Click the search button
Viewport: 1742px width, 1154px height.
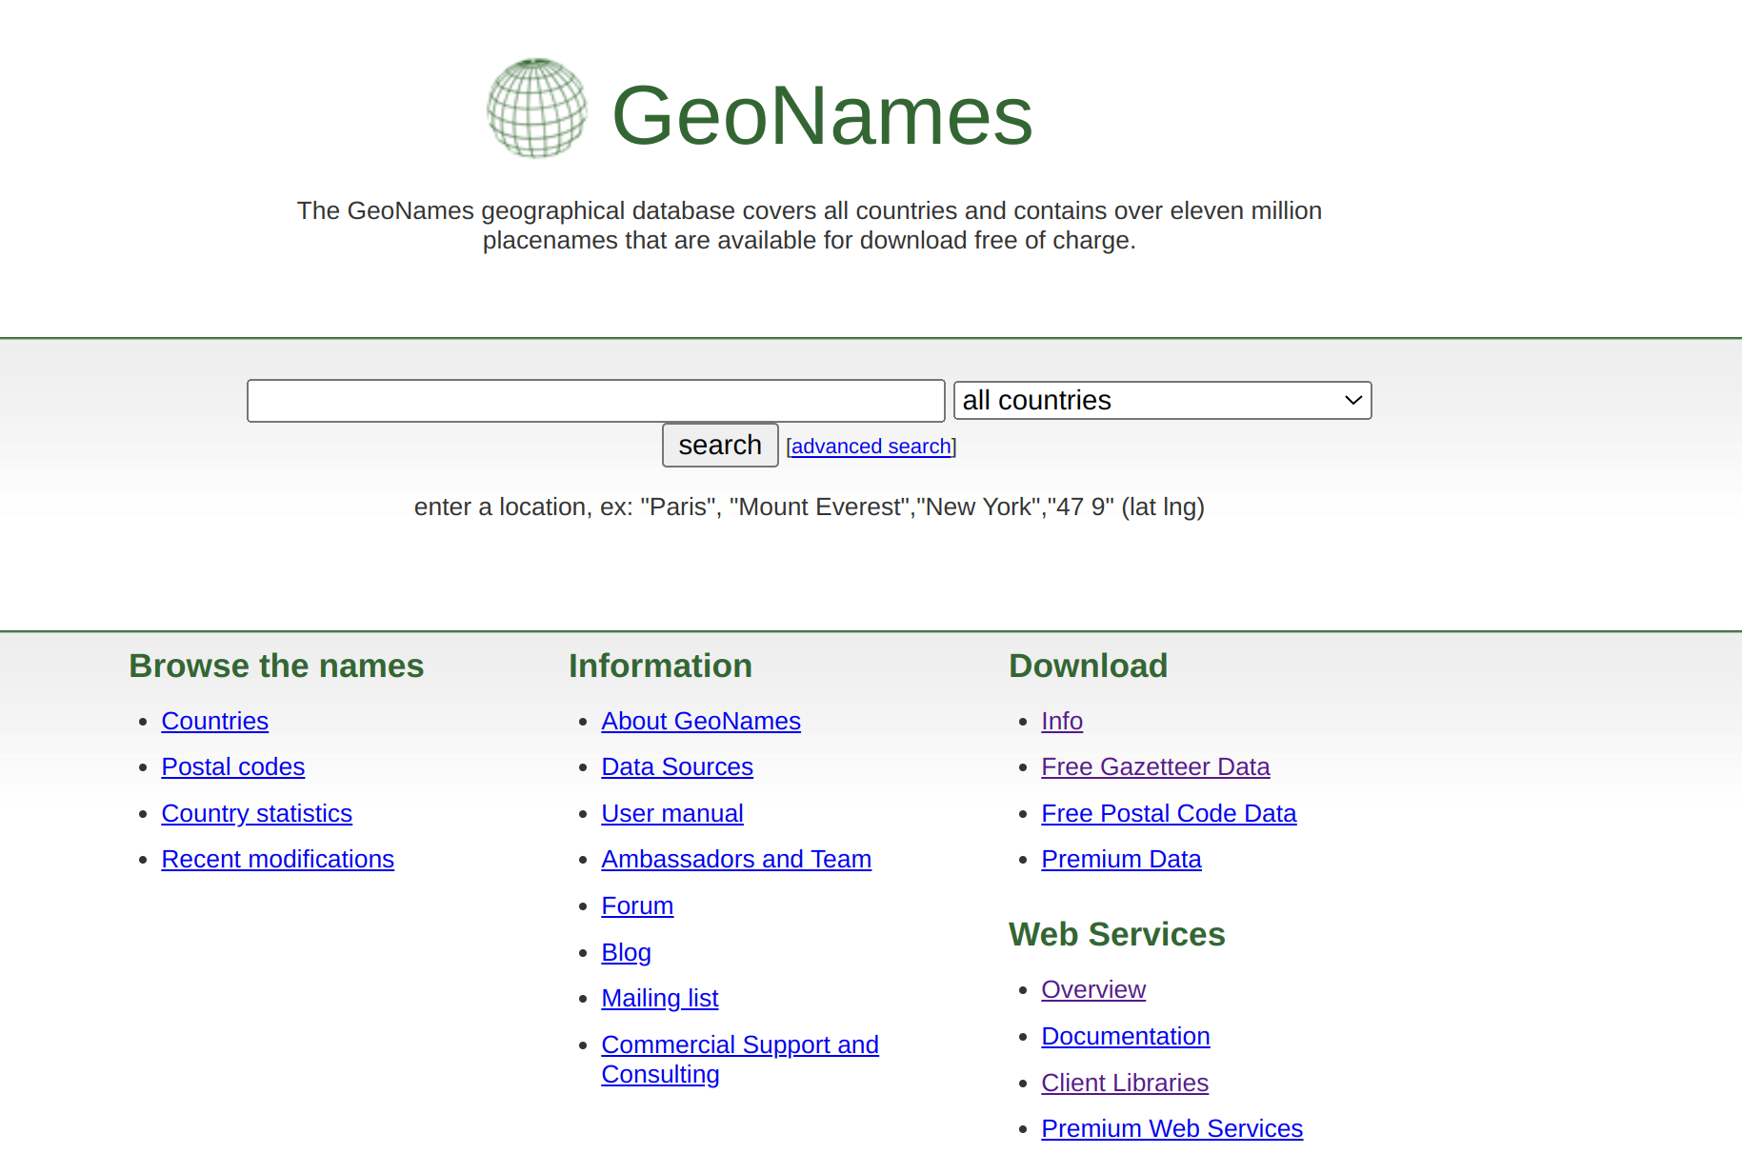click(x=720, y=446)
